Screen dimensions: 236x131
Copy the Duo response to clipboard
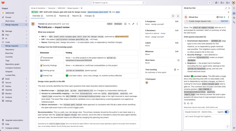(185, 103)
